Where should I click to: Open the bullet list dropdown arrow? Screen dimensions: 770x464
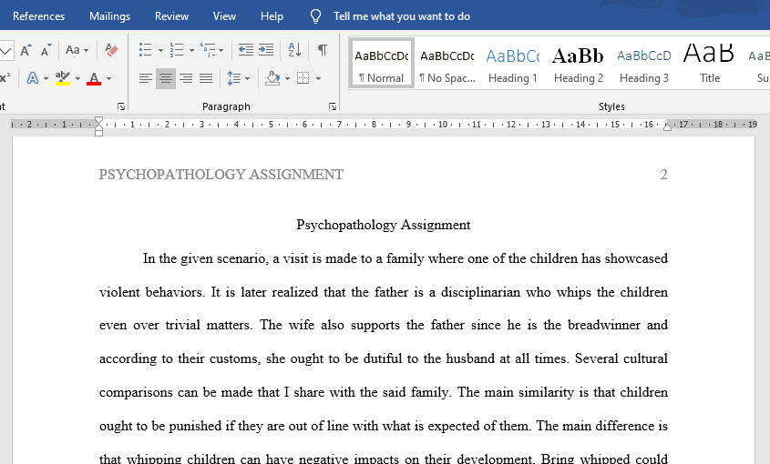160,51
